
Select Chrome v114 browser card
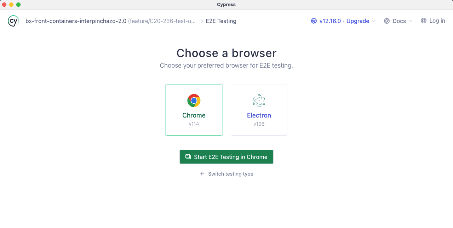coord(194,110)
